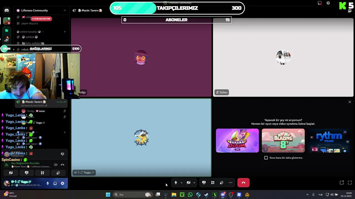
Task: Open activities launcher in call bar
Action: tap(213, 183)
